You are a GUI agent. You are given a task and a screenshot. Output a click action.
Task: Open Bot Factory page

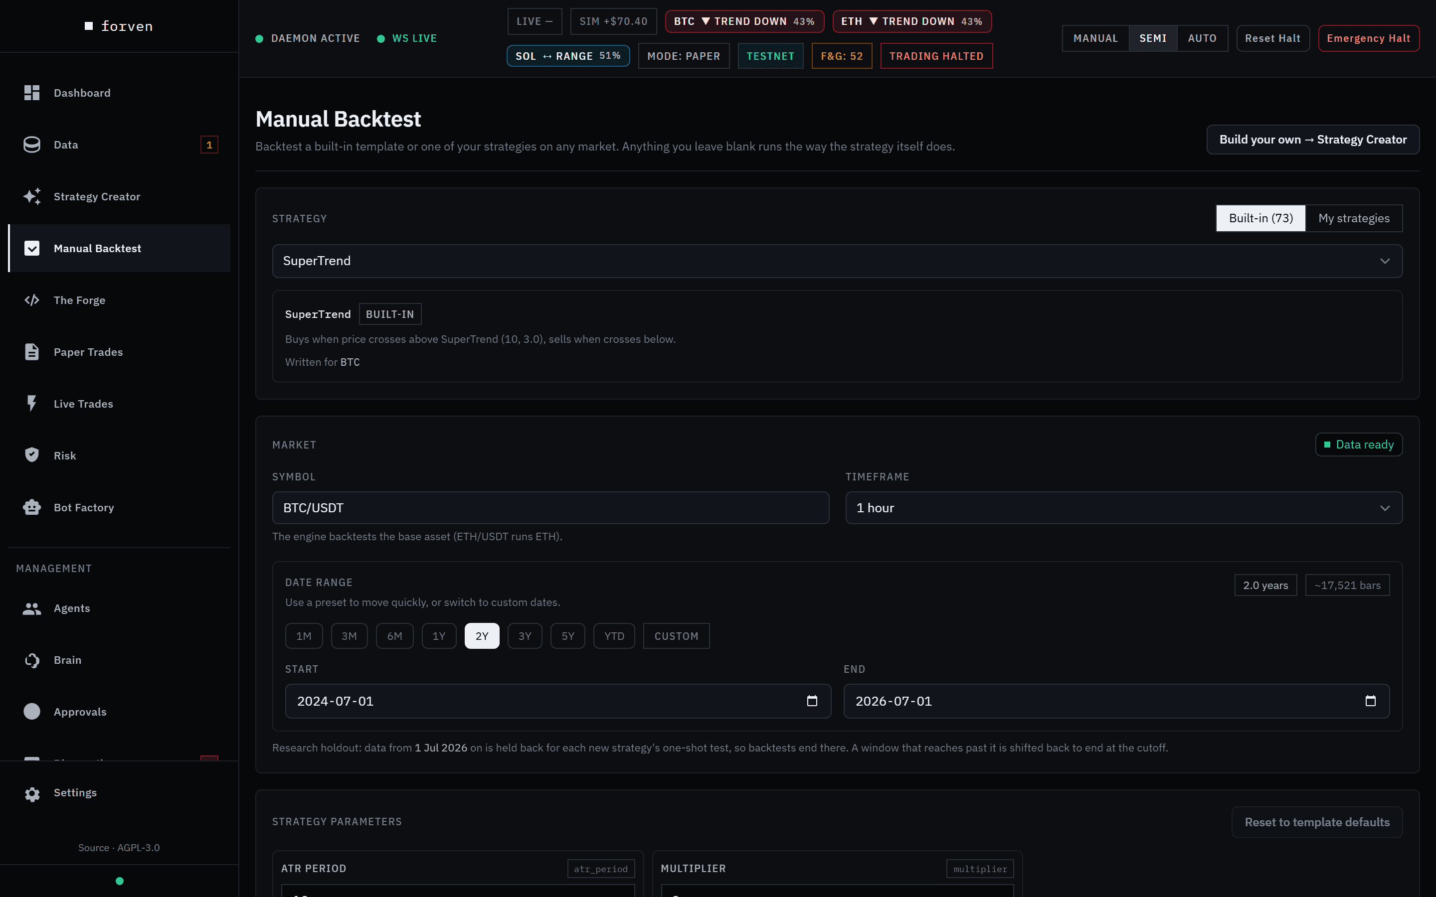[119, 507]
